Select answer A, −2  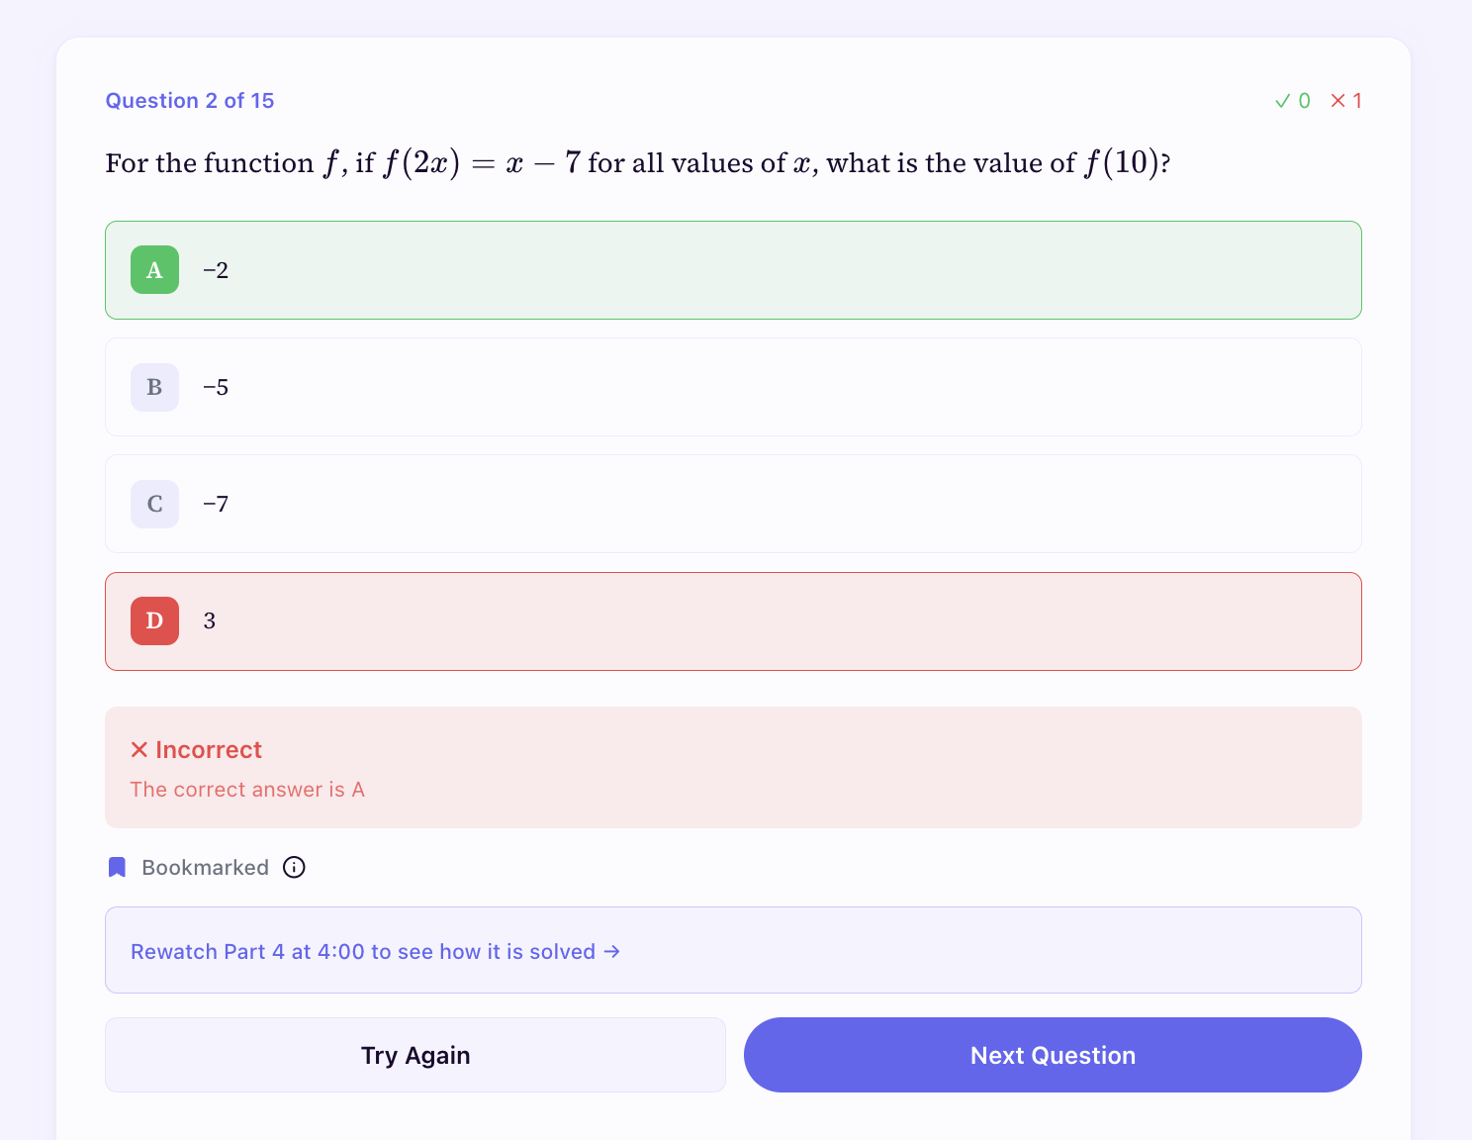coord(733,269)
